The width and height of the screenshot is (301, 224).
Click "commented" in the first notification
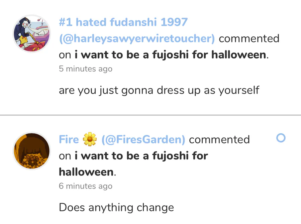tap(249, 38)
